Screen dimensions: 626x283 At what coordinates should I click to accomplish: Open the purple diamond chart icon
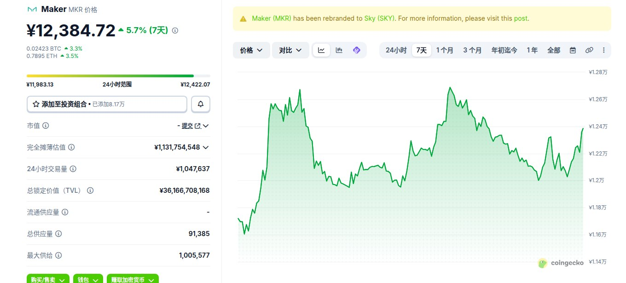click(356, 50)
